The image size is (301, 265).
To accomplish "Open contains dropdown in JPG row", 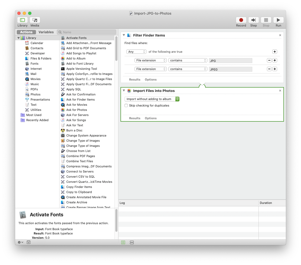I will point(188,60).
